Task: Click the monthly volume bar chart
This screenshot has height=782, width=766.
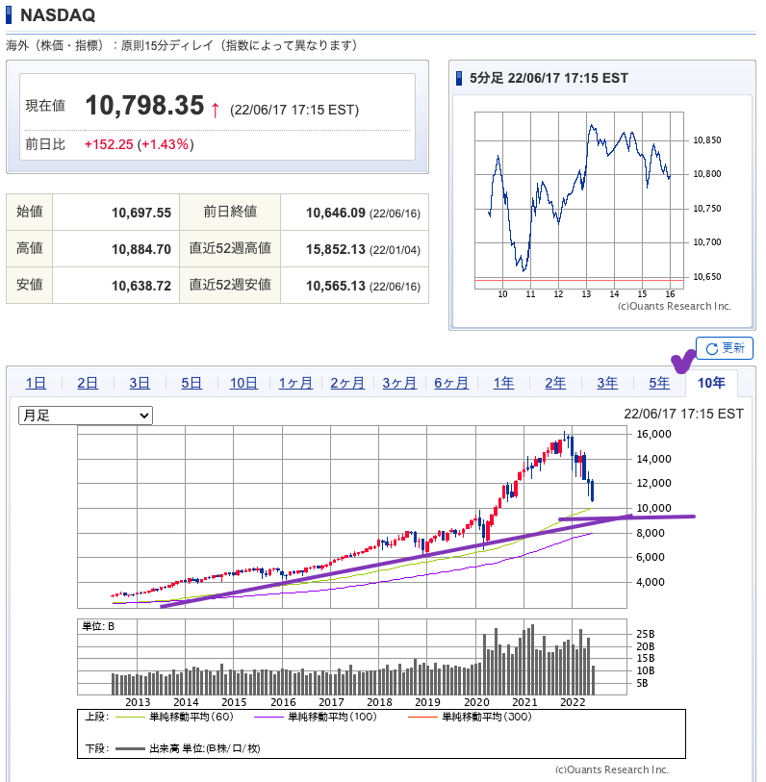Action: click(x=352, y=657)
